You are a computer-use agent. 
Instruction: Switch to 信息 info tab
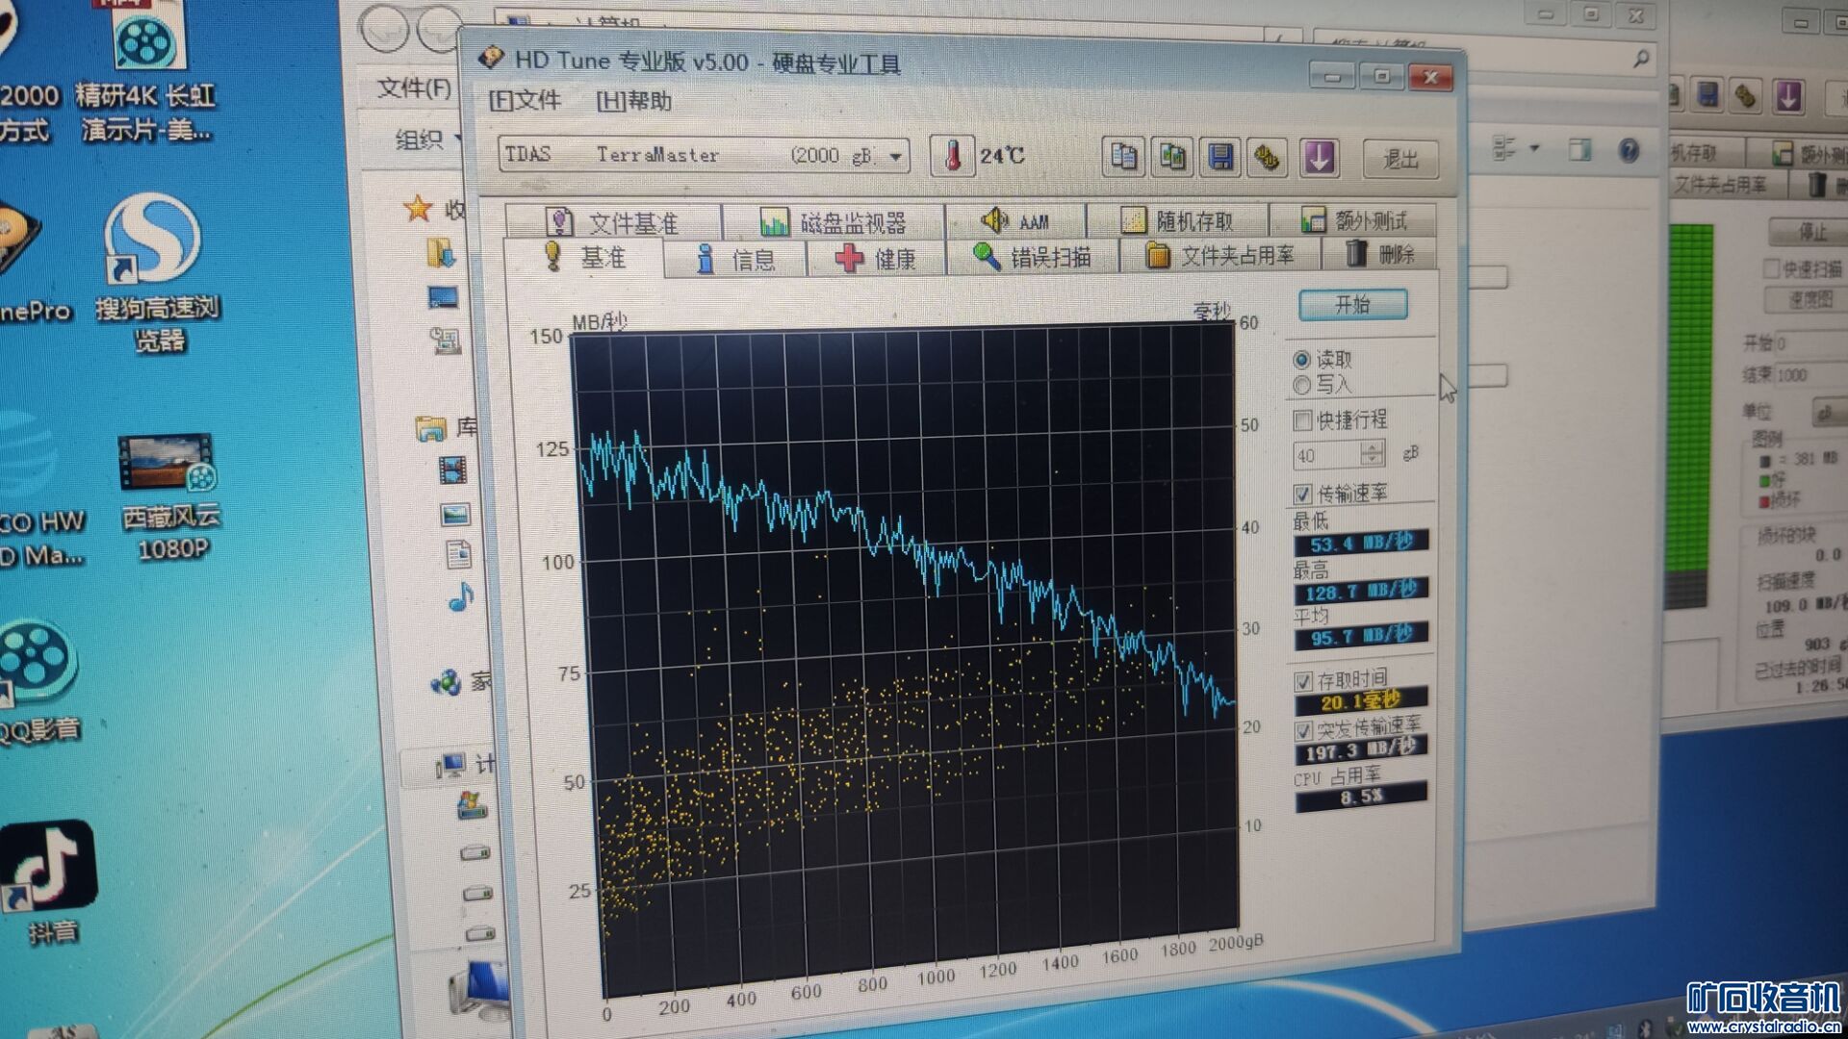tap(735, 259)
